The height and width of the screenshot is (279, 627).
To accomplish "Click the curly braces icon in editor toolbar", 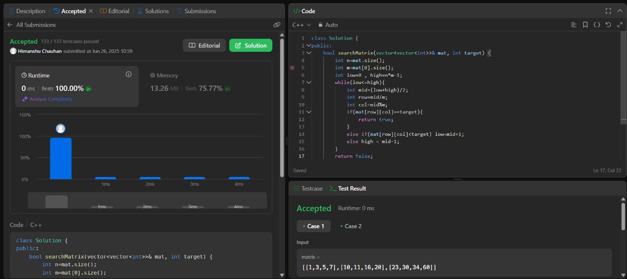I will tap(597, 25).
